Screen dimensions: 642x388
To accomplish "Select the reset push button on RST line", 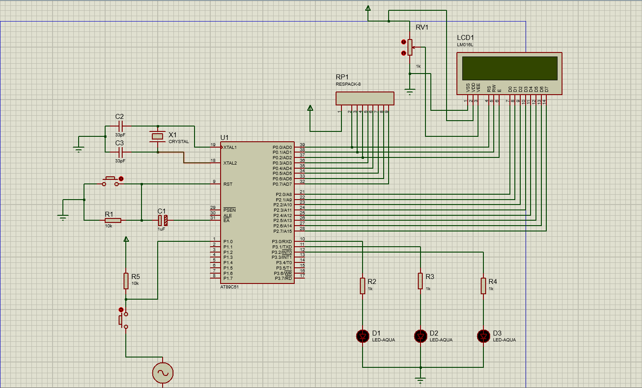I will (111, 182).
